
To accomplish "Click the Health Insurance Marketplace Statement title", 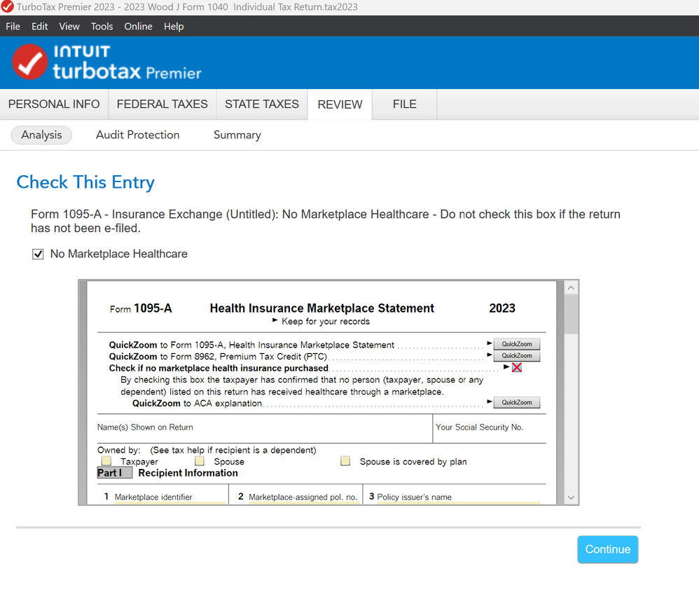I will coord(322,308).
